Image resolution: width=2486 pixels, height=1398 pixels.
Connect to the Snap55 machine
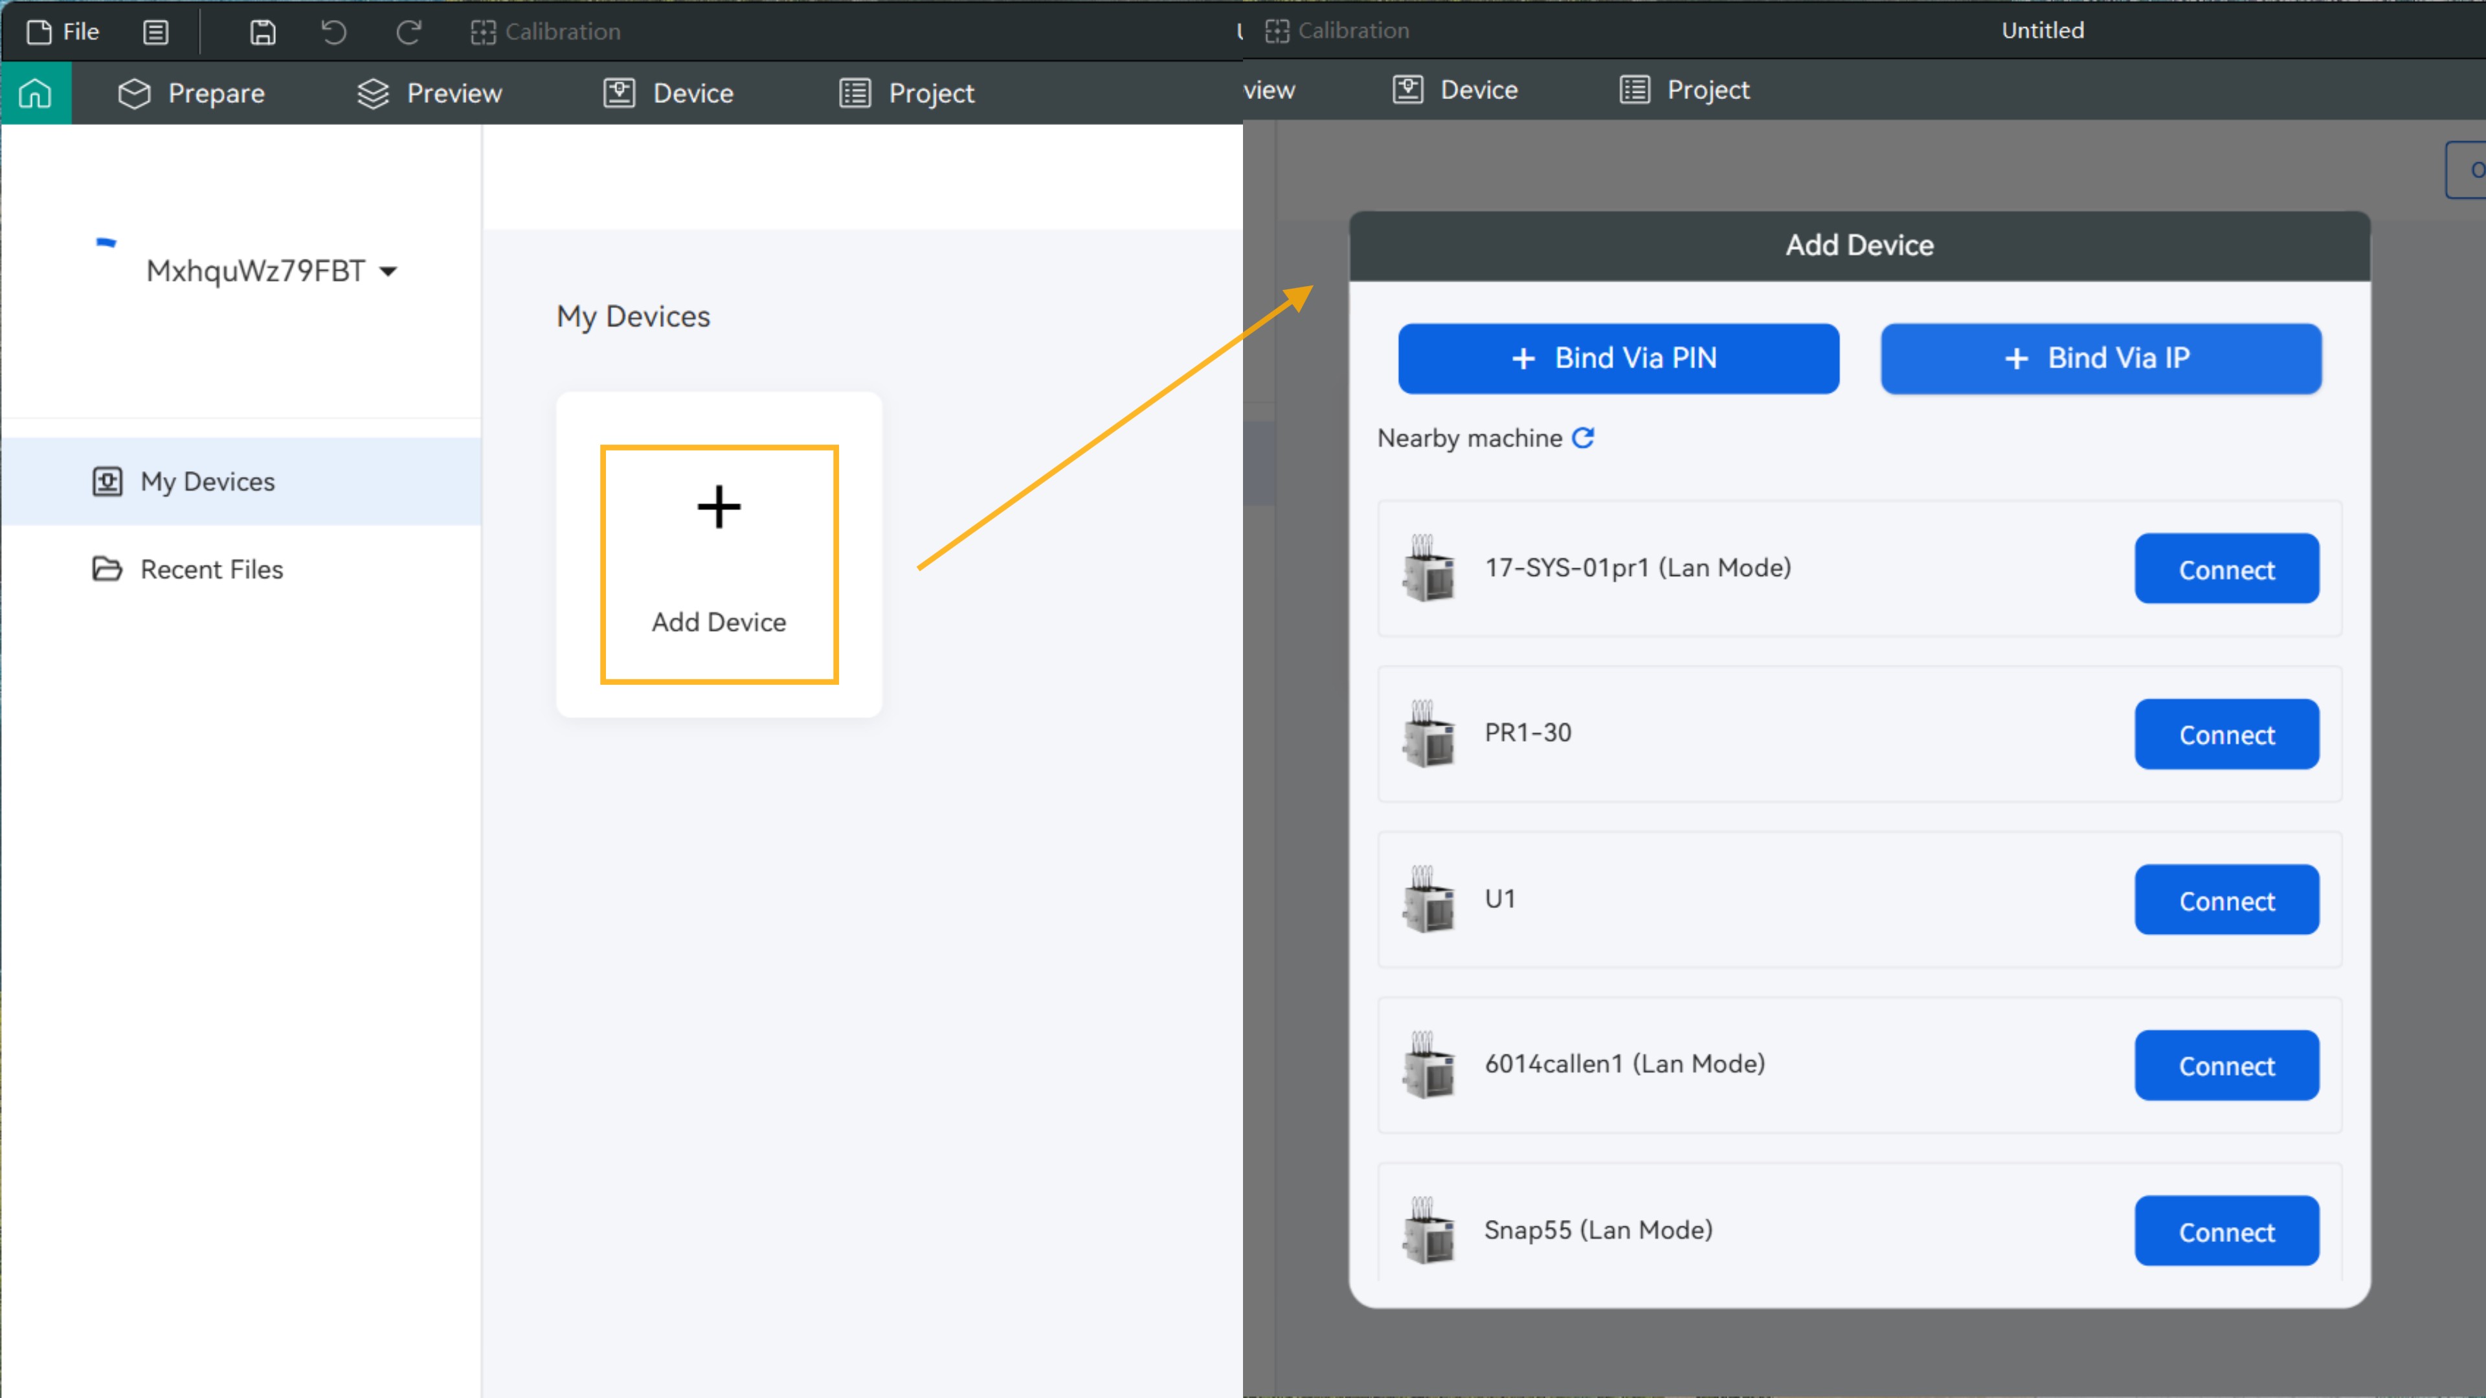point(2226,1231)
